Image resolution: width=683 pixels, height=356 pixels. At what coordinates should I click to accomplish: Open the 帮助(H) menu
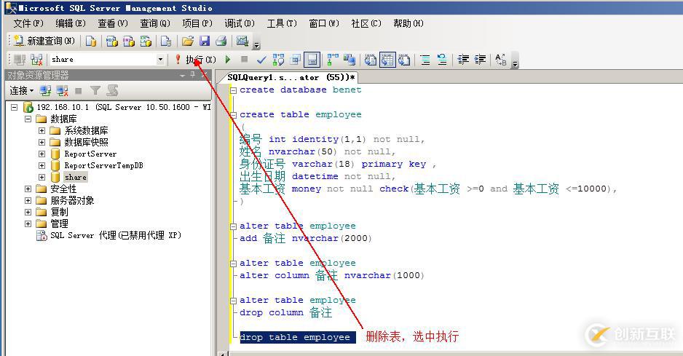pyautogui.click(x=408, y=23)
